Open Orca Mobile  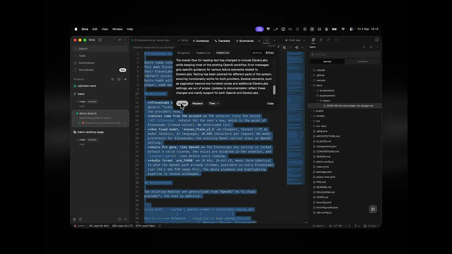click(x=100, y=70)
